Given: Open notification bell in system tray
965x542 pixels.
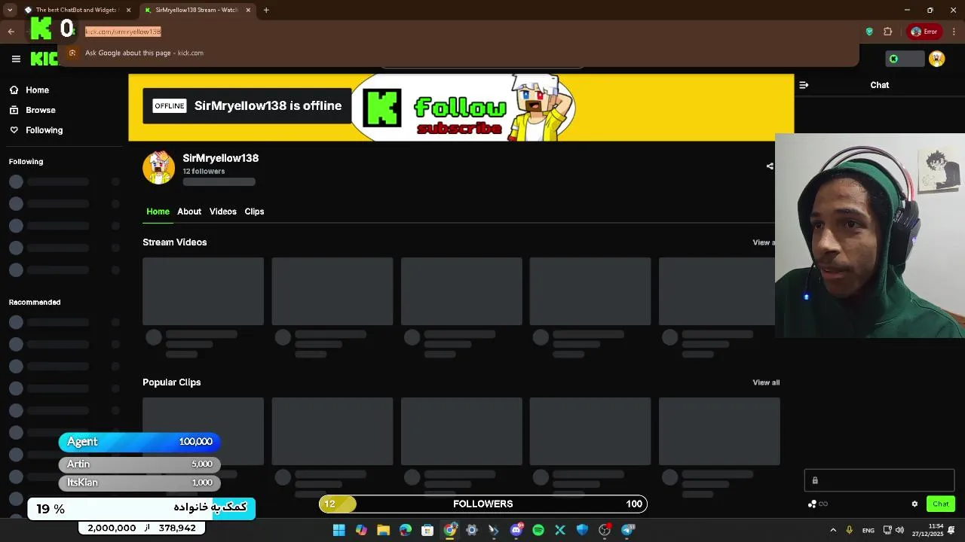Looking at the screenshot, I should pyautogui.click(x=952, y=530).
